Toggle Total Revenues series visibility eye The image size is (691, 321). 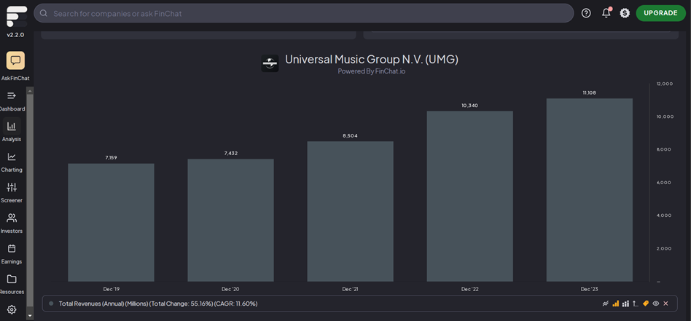656,304
